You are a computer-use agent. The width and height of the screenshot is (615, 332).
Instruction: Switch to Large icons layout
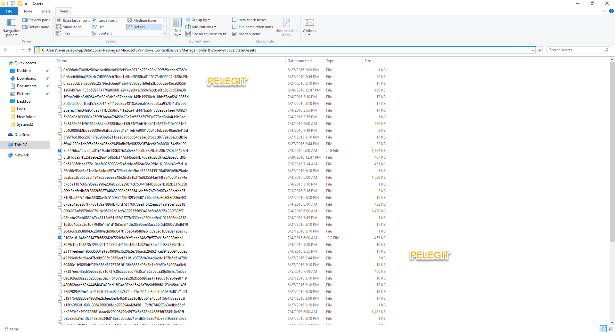point(104,20)
